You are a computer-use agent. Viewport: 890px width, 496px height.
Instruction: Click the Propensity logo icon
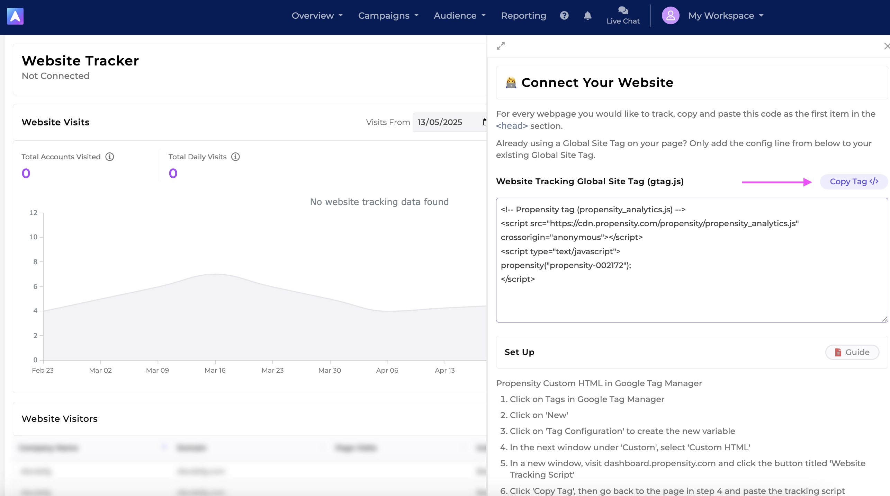(x=15, y=16)
